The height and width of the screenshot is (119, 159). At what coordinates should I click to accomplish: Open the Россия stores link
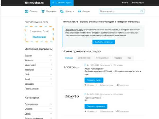pos(28,56)
